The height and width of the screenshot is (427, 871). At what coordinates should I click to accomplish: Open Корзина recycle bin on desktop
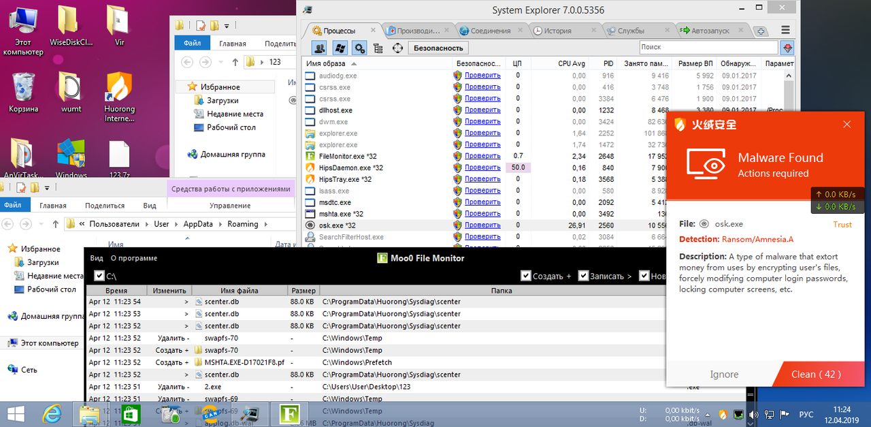tap(24, 93)
